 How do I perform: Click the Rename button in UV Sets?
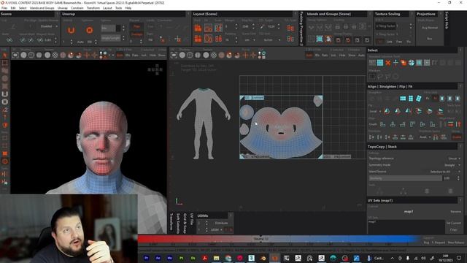point(455,211)
